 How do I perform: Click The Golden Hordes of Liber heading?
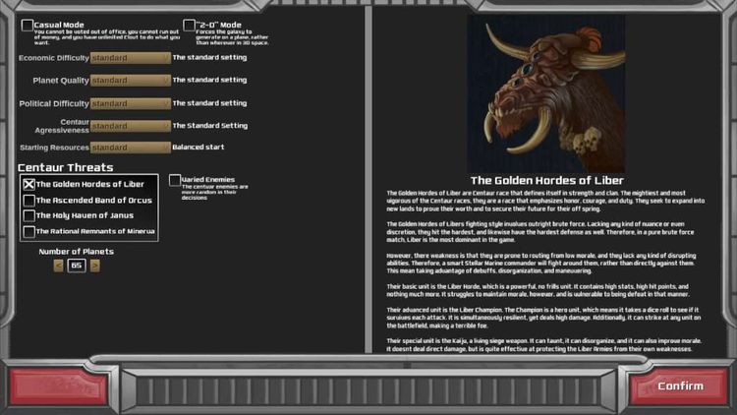547,181
